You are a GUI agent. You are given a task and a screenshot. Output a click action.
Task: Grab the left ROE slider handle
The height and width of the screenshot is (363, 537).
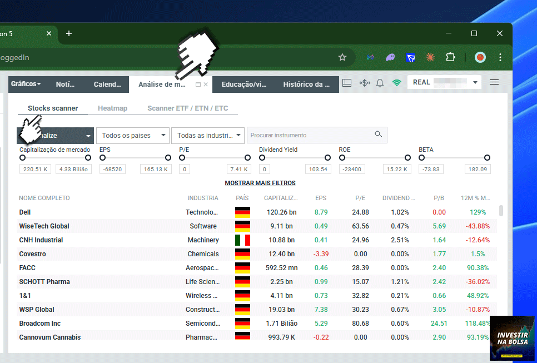342,157
